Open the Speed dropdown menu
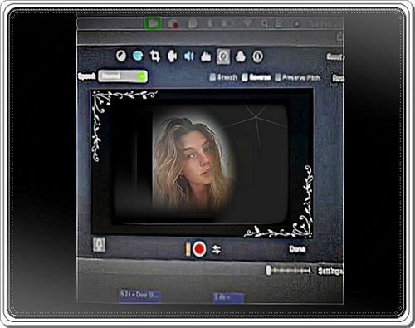This screenshot has width=415, height=328. [x=123, y=76]
